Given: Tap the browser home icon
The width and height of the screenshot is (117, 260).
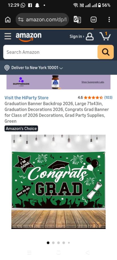Looking at the screenshot, I should 8,20.
